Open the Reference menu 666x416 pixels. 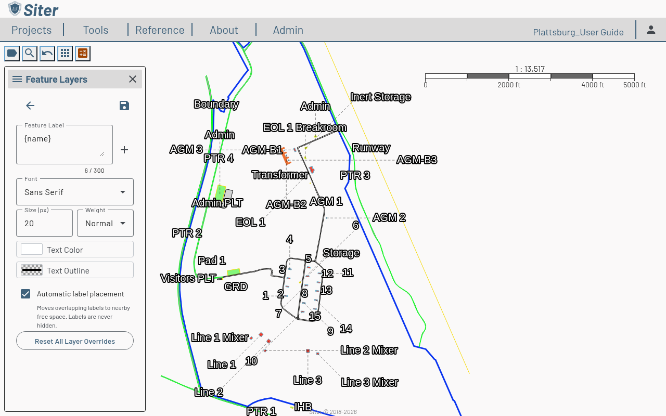point(160,30)
